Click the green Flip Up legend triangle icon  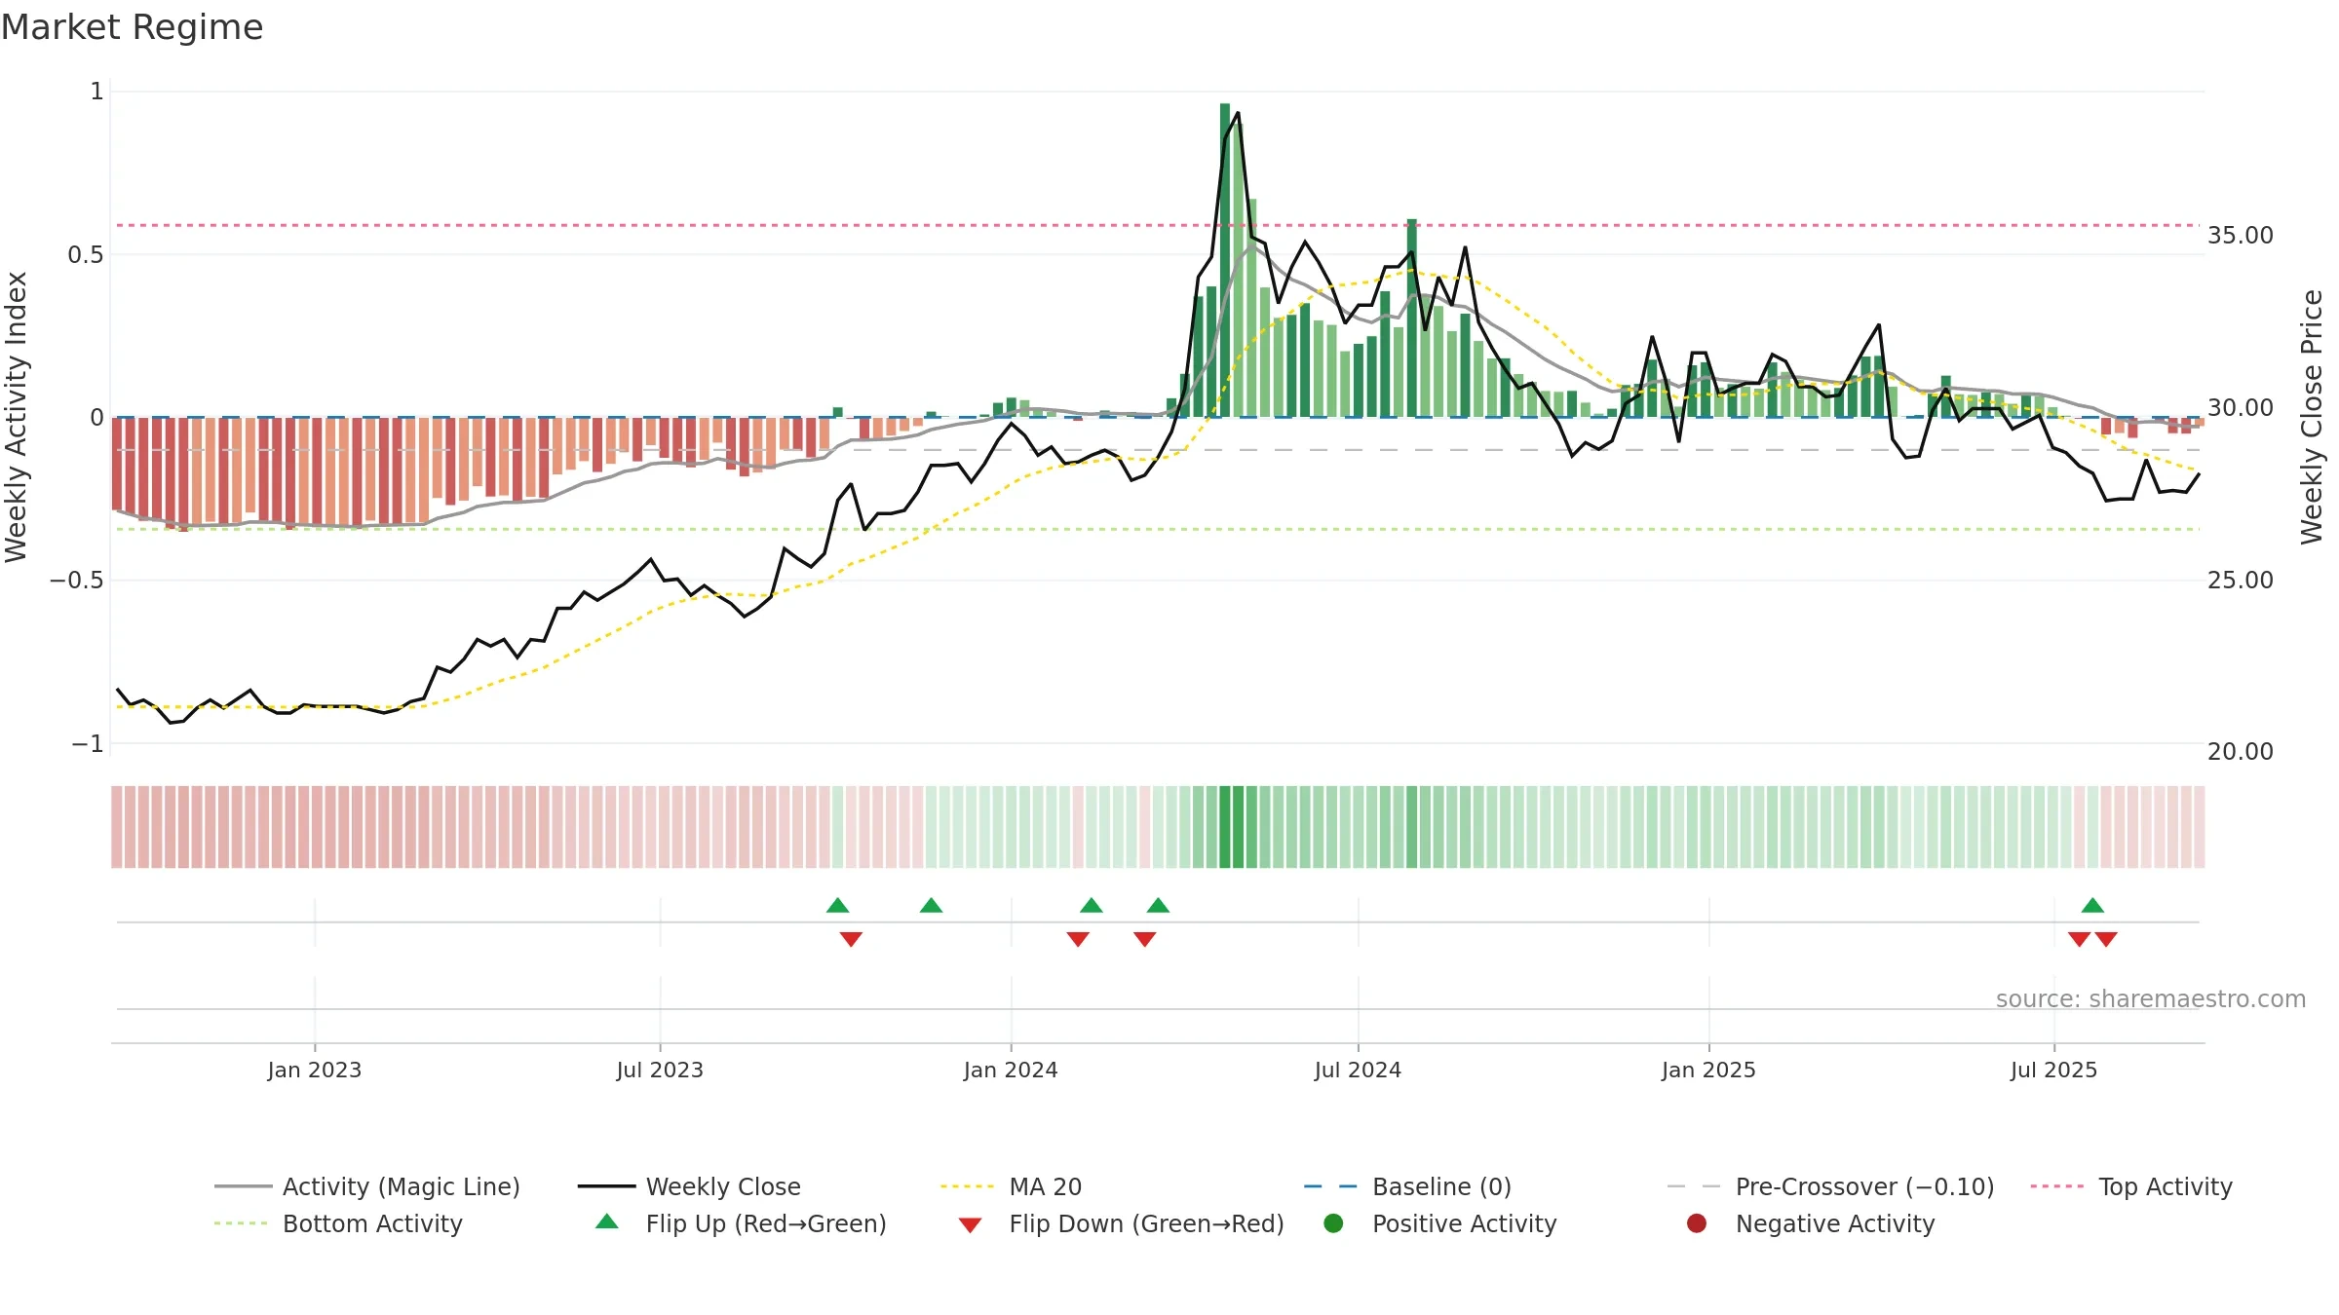607,1221
